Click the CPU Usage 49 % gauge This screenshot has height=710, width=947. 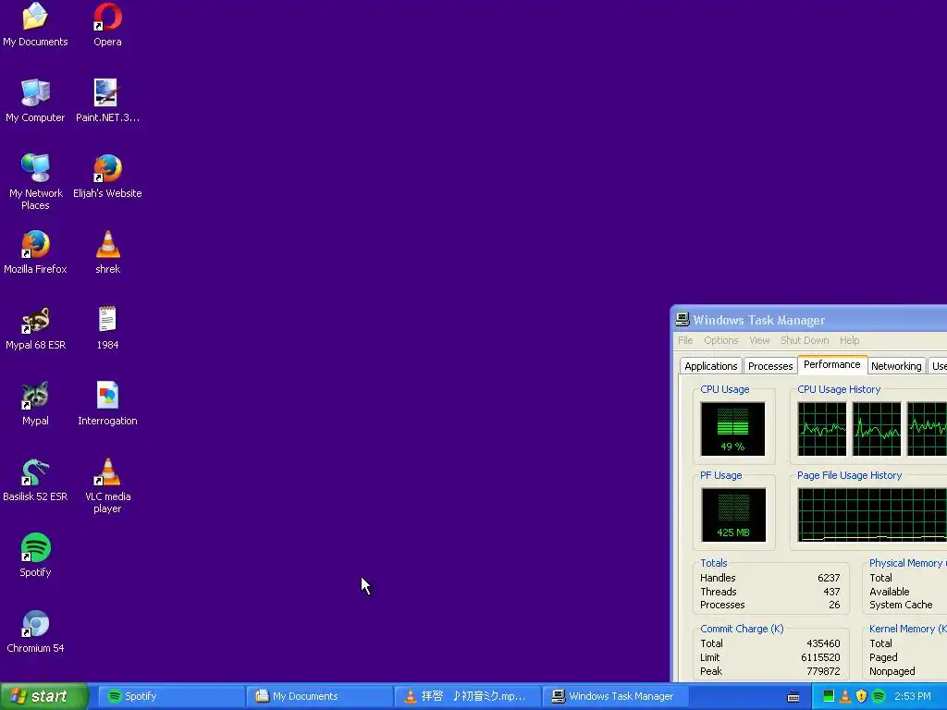click(x=732, y=429)
